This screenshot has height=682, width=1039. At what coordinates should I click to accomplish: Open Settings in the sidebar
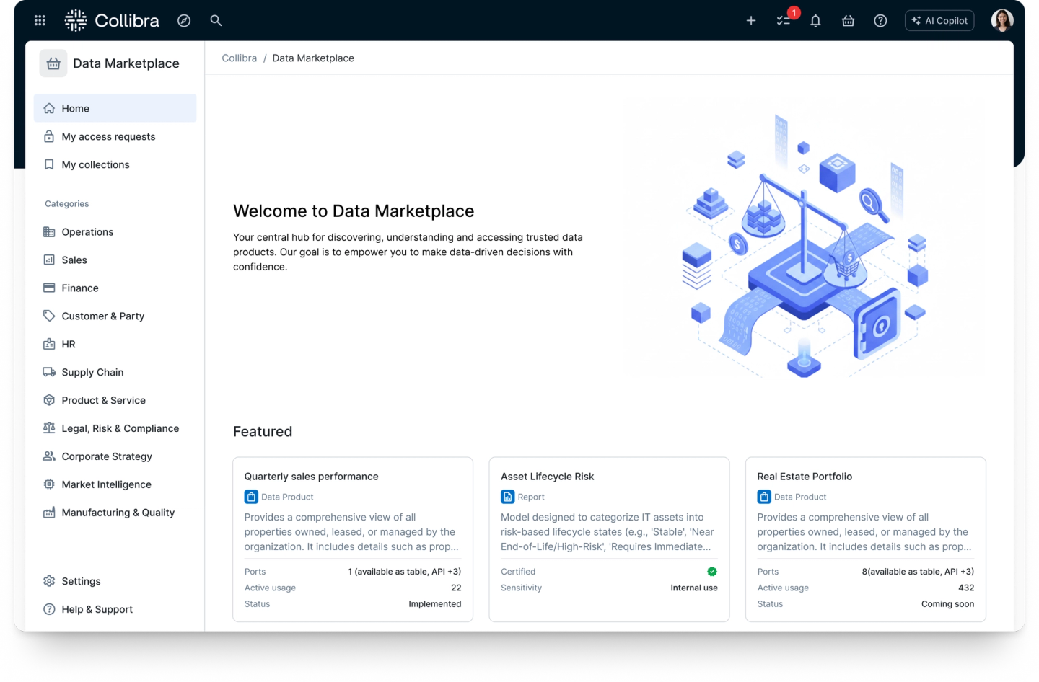point(81,582)
